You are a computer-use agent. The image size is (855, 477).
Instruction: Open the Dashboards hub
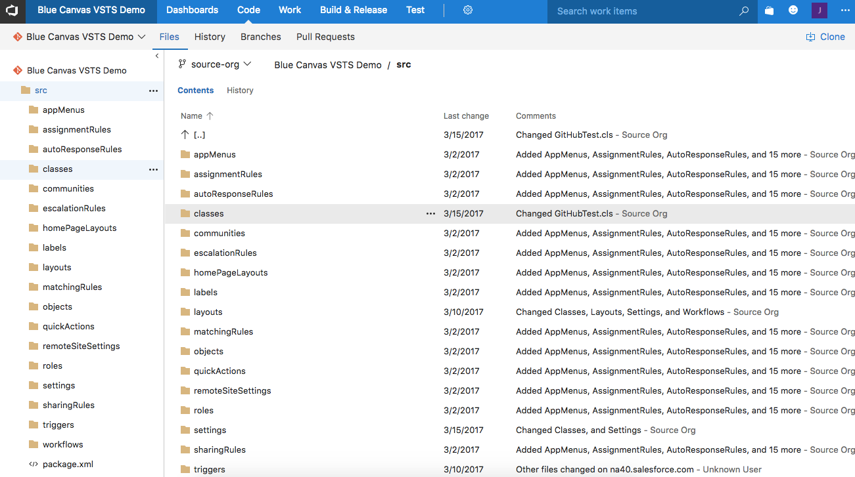(192, 10)
